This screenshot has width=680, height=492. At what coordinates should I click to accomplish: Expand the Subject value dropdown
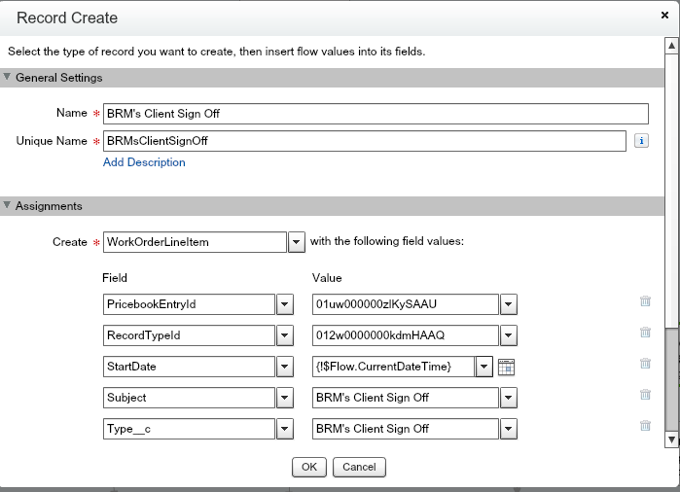(x=508, y=398)
